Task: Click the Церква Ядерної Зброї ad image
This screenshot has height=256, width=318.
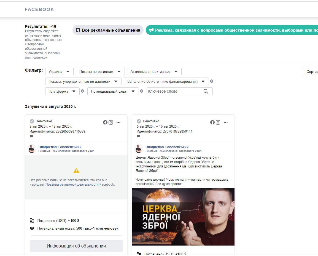Action: coord(183,217)
